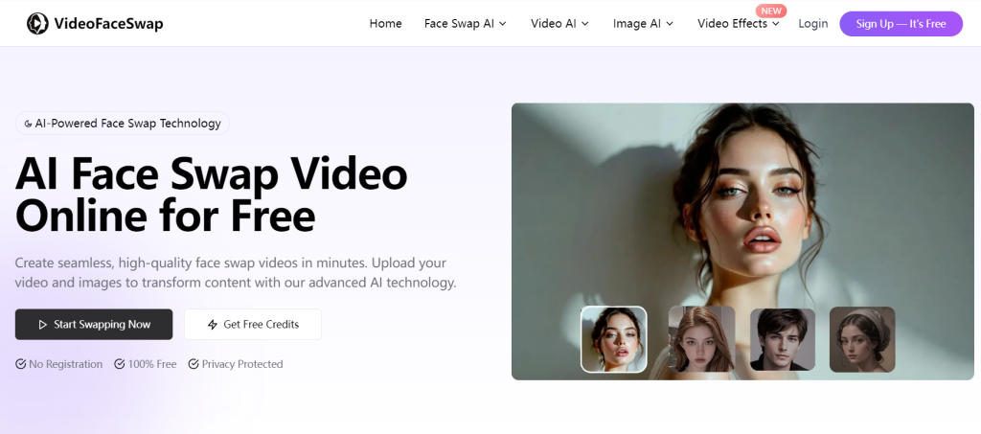Click the checkmark icon beside 100% Free
Viewport: 981px width, 434px height.
tap(120, 364)
